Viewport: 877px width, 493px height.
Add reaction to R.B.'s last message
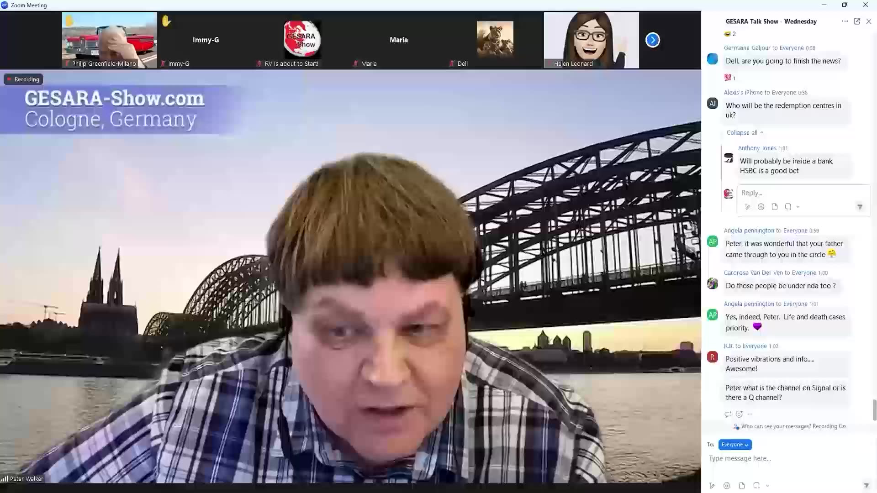739,414
